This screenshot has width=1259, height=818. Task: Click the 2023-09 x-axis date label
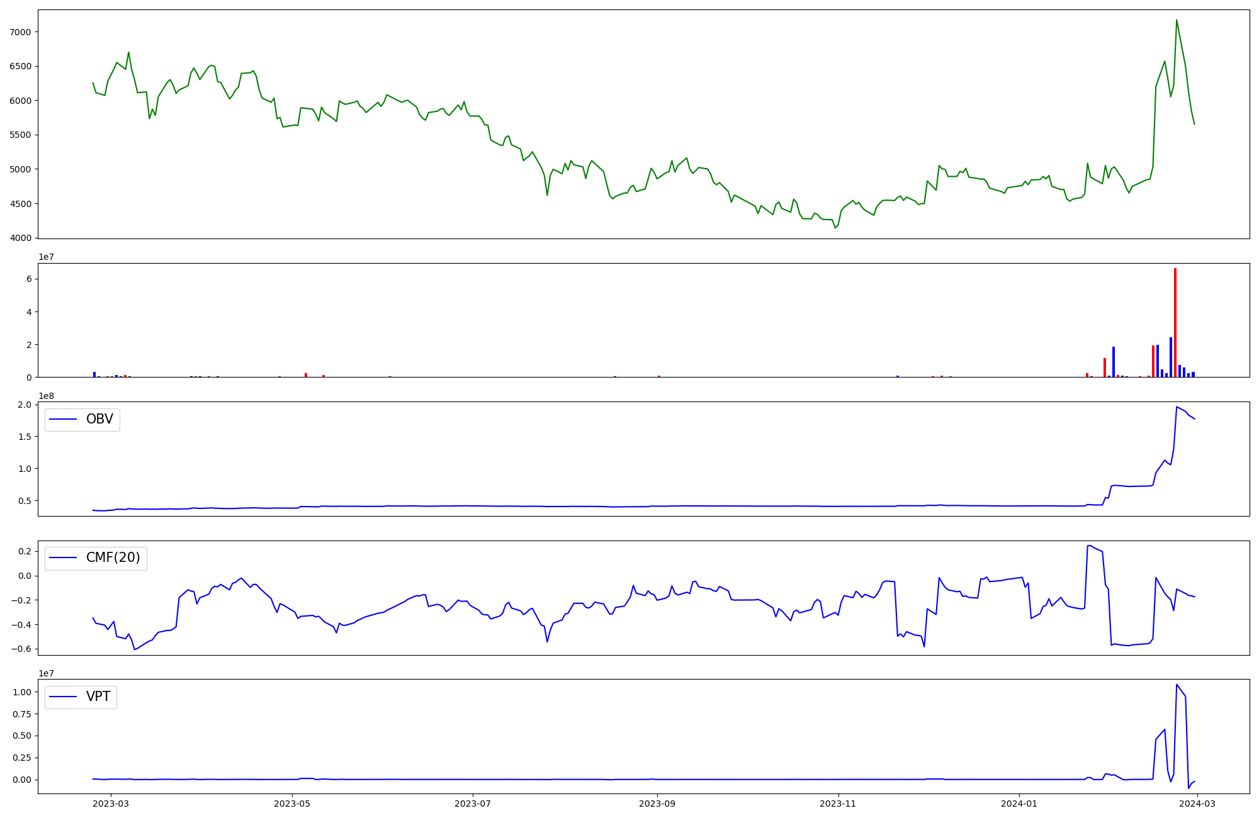coord(658,804)
